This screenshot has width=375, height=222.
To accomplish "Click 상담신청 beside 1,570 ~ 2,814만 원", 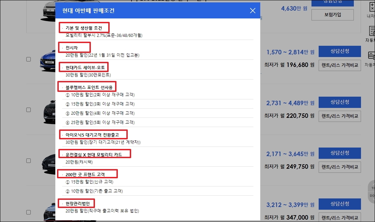I will (339, 51).
